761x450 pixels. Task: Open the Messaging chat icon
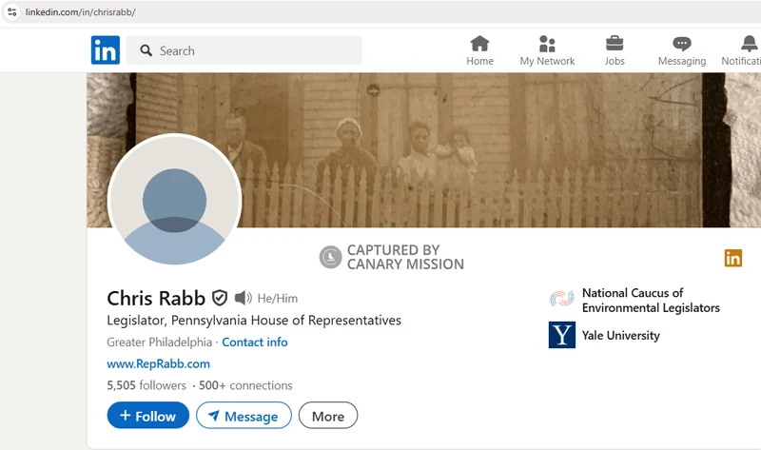[681, 44]
